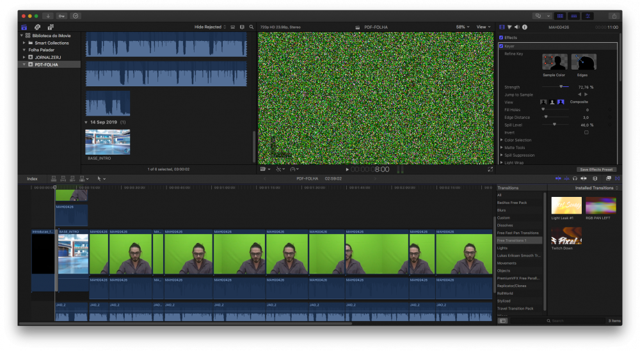Click the Share export icon

614,16
